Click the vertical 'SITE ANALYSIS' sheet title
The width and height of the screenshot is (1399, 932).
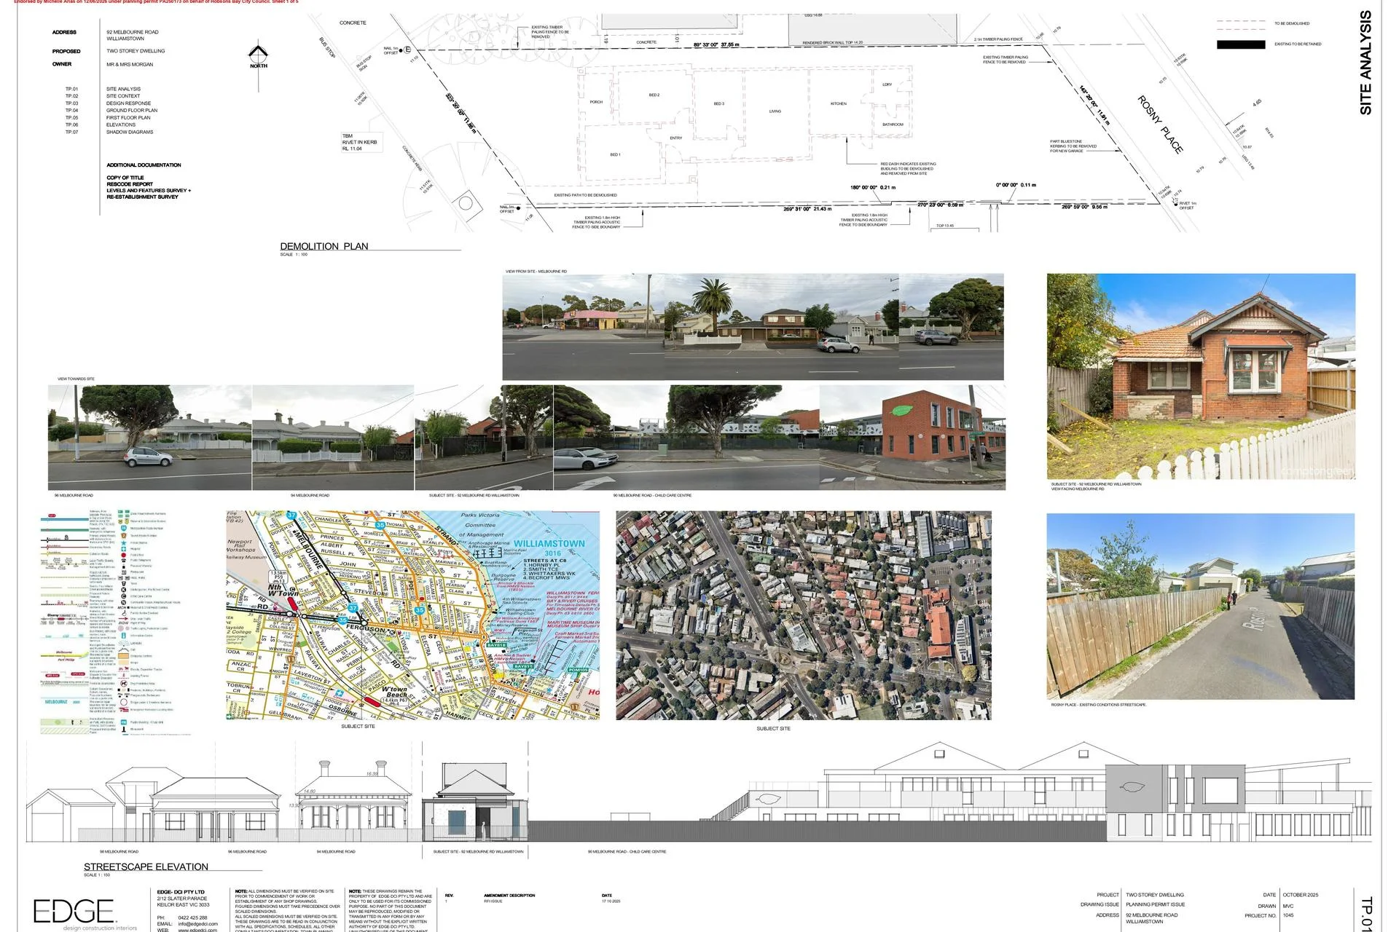[x=1365, y=63]
